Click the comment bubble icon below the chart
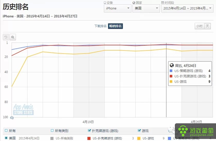216x141 pixels. click(x=12, y=118)
